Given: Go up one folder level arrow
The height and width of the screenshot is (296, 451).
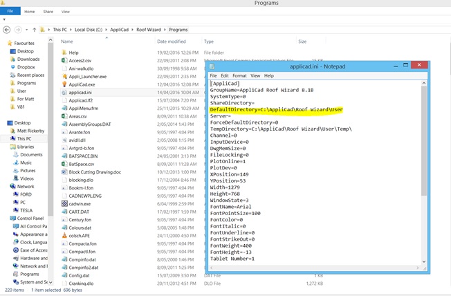Looking at the screenshot, I should (x=34, y=30).
